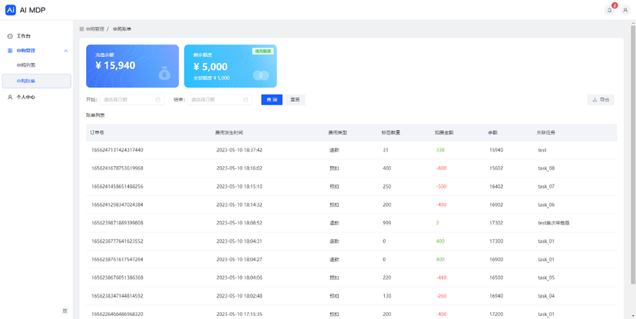Collapse the sidebar using the bottom menu icon
Viewport: 636px width, 319px height.
tap(65, 311)
